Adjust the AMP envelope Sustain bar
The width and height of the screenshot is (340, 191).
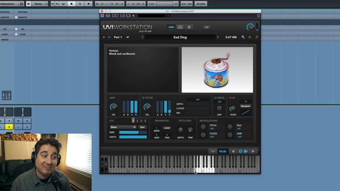tap(132, 107)
